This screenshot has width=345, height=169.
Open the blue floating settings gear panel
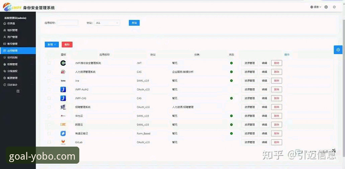(338, 49)
